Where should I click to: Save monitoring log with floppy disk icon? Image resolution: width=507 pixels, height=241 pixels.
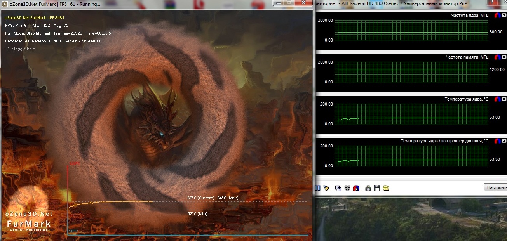tap(377, 188)
